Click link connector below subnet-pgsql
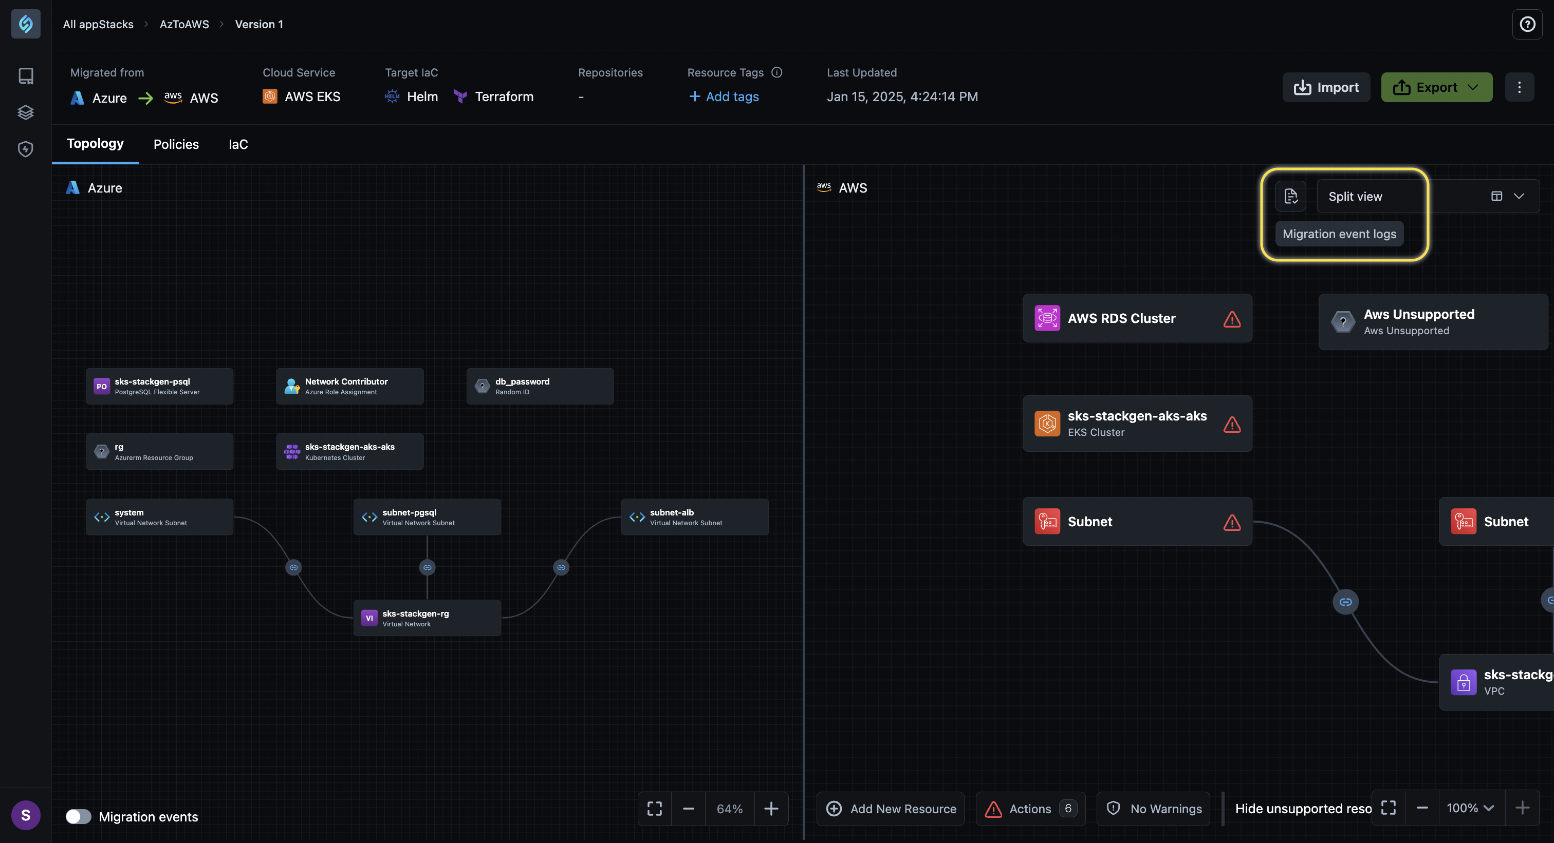The image size is (1554, 843). tap(427, 568)
